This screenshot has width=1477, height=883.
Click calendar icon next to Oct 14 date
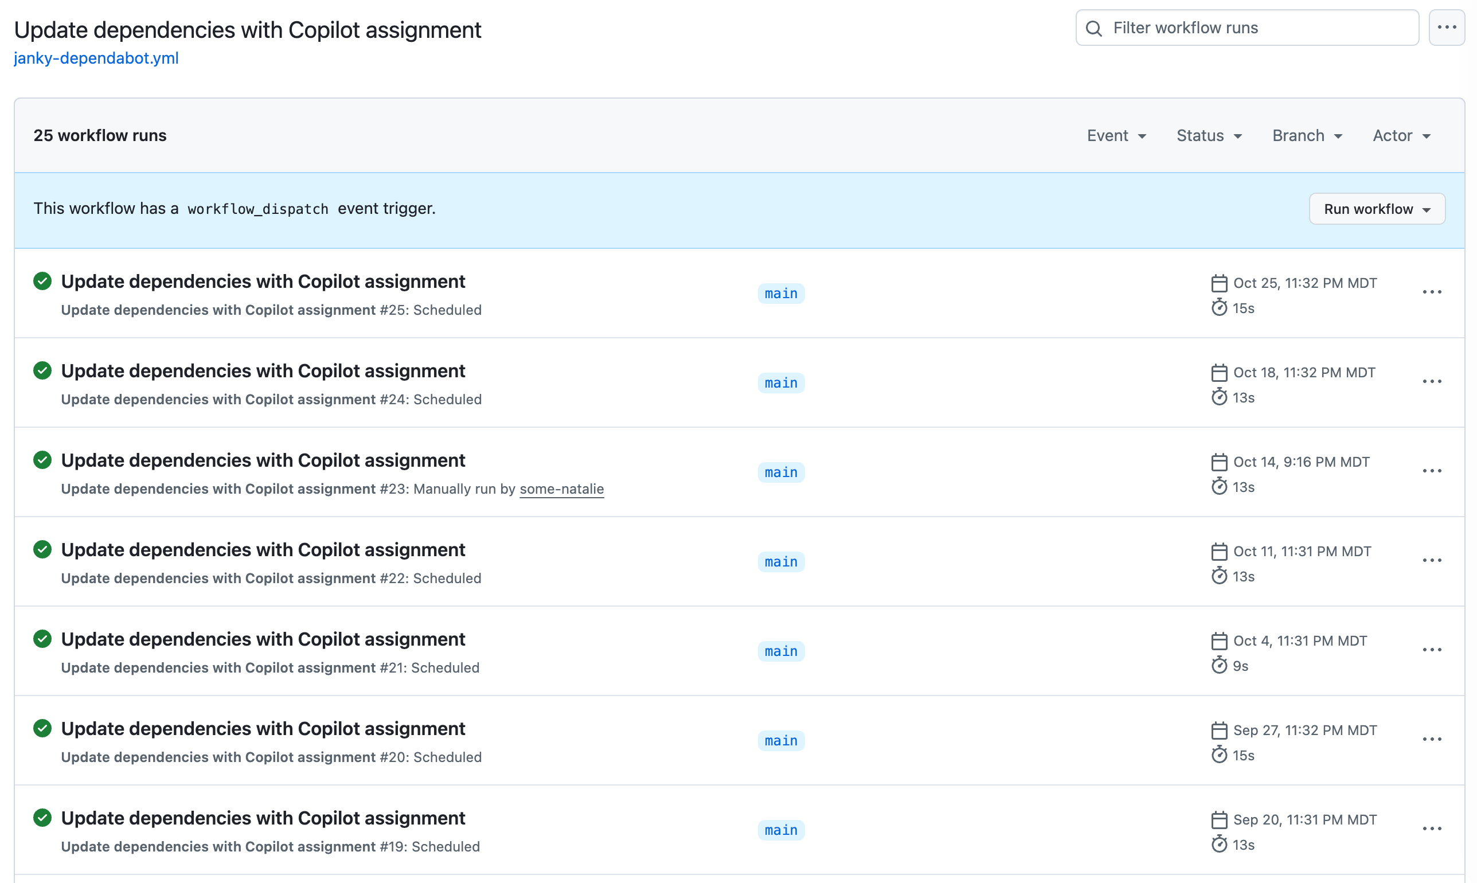point(1219,462)
